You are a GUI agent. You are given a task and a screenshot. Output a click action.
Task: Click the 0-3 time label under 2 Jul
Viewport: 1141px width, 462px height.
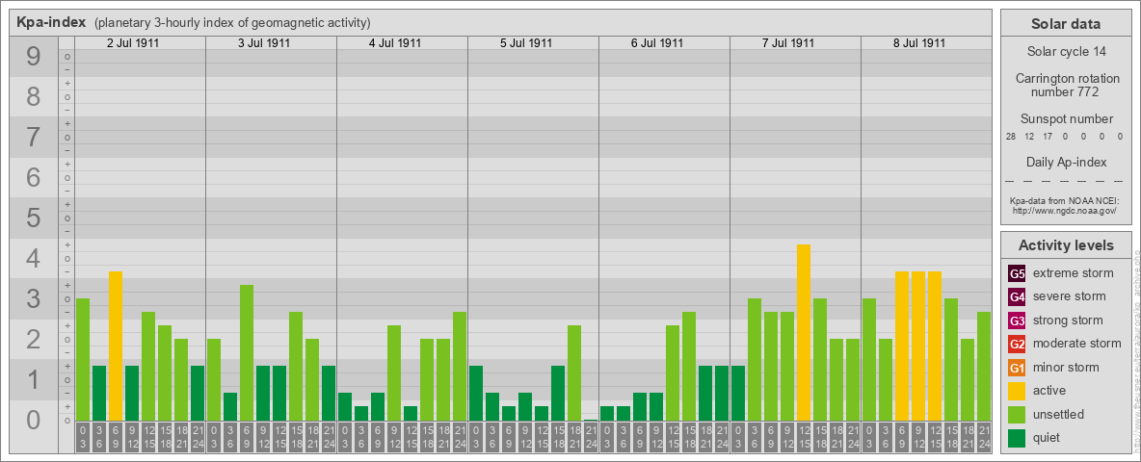click(x=83, y=438)
